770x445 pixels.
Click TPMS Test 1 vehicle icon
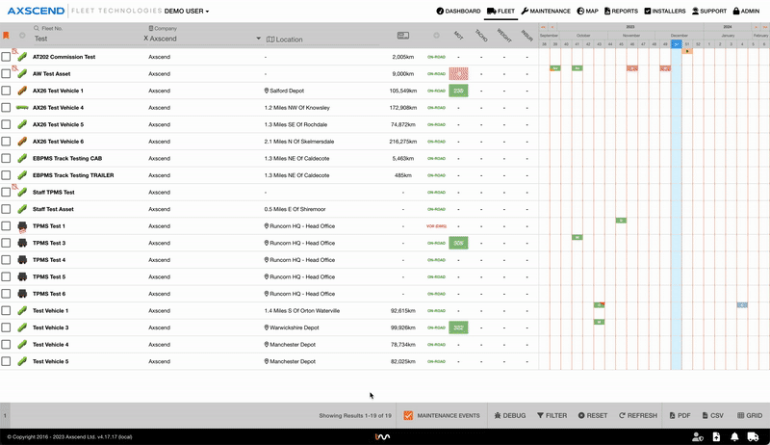click(22, 226)
